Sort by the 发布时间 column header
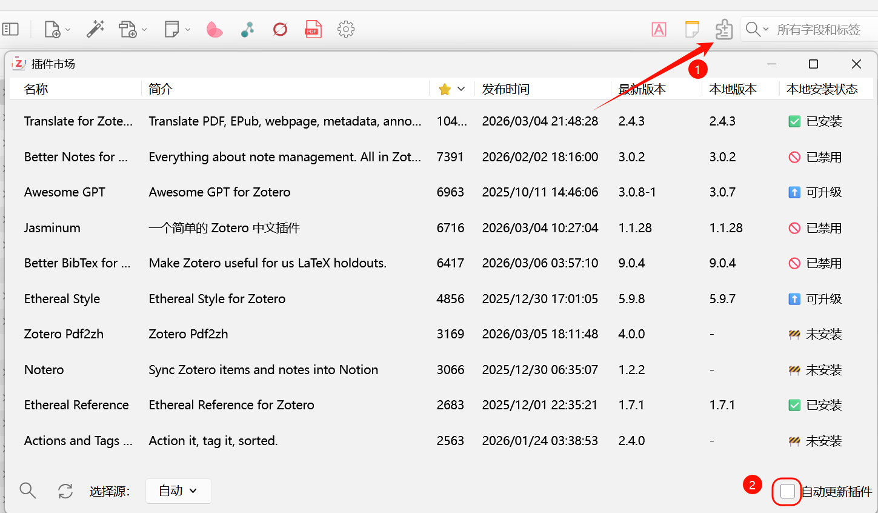This screenshot has width=878, height=513. [506, 89]
